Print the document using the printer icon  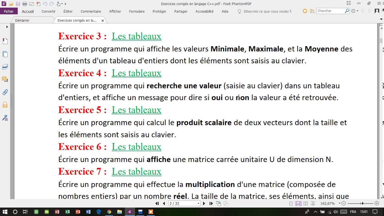point(25,4)
